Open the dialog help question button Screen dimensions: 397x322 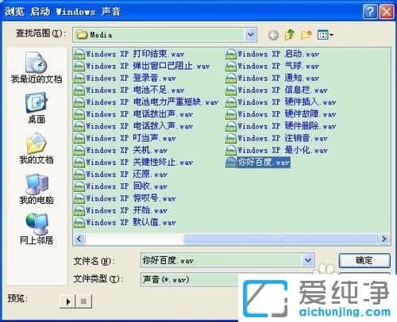371,12
